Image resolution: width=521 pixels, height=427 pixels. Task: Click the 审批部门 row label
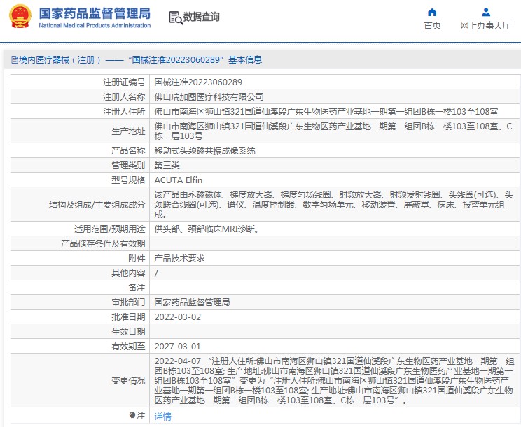point(128,303)
